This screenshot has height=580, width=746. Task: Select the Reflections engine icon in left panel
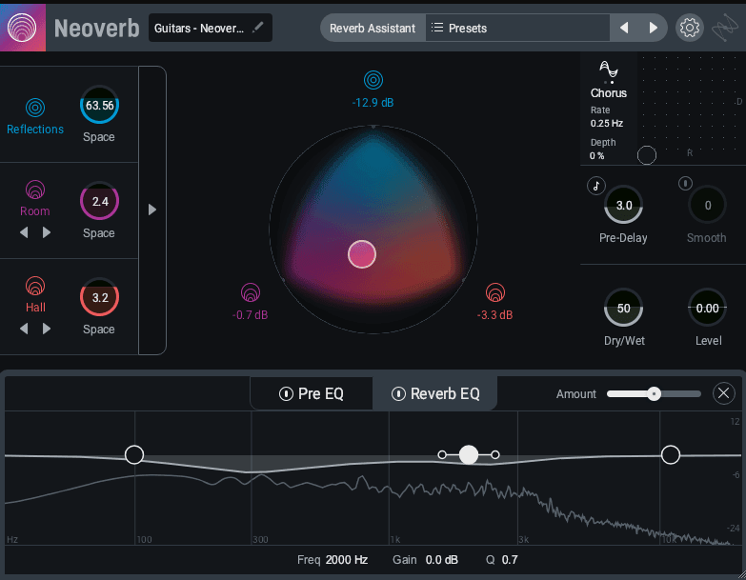tap(35, 108)
